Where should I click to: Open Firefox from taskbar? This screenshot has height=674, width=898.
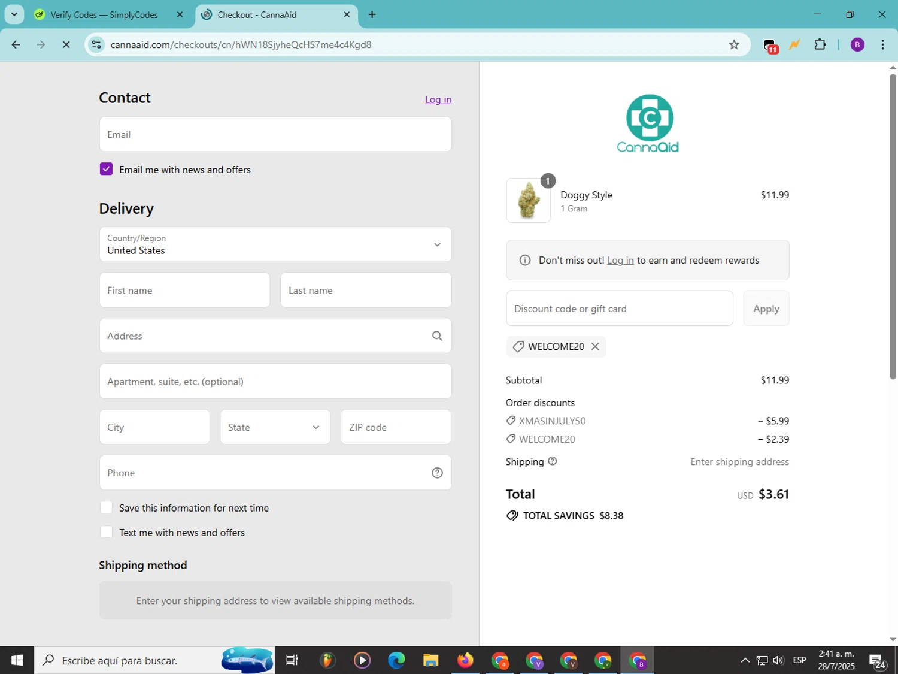pos(465,660)
